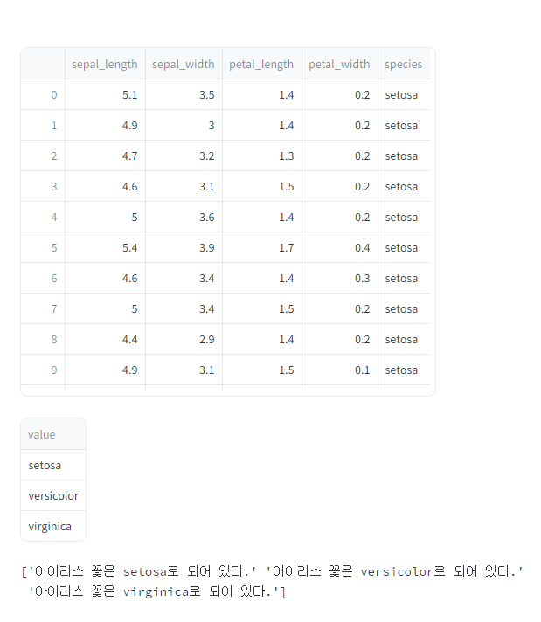Screen dimensions: 541x622
Task: Click sepal_width cell 3.9 in row 5
Action: (x=184, y=247)
